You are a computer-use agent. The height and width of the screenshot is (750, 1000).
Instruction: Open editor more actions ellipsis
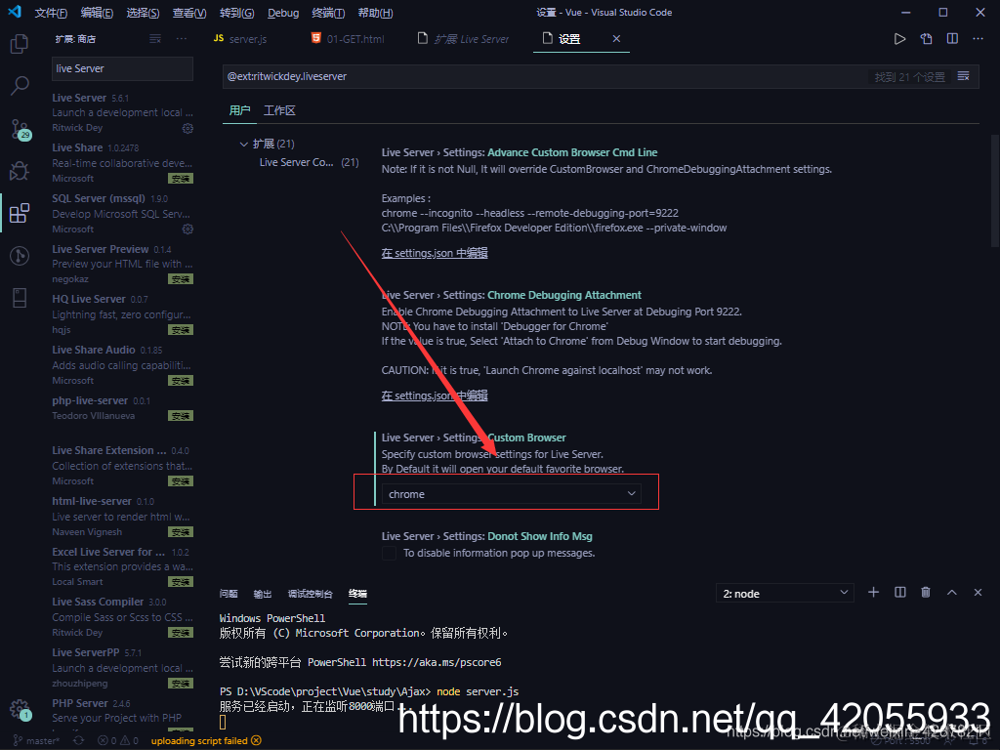tap(978, 39)
